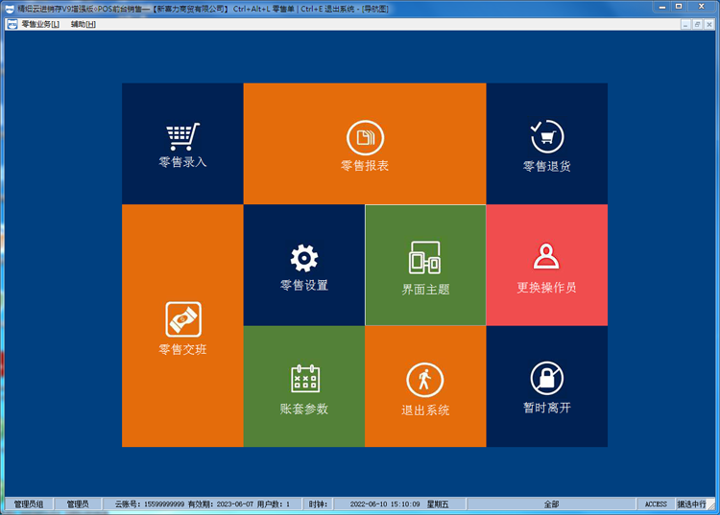This screenshot has height=515, width=720.
Task: Click the 全部 status bar field
Action: pyautogui.click(x=551, y=504)
